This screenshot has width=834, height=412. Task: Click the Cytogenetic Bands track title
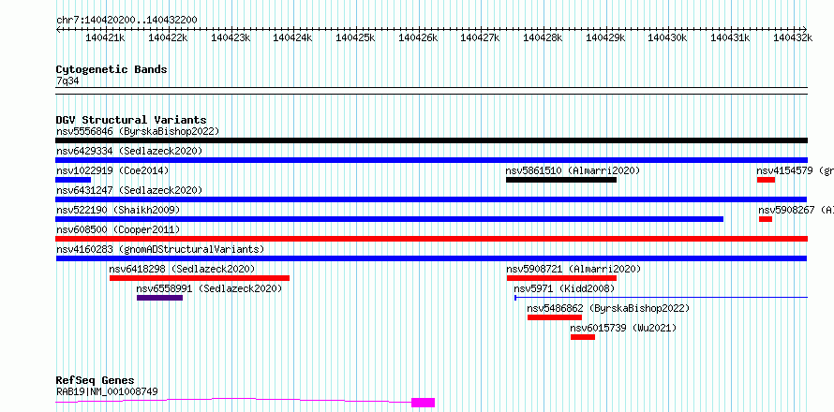pos(112,69)
